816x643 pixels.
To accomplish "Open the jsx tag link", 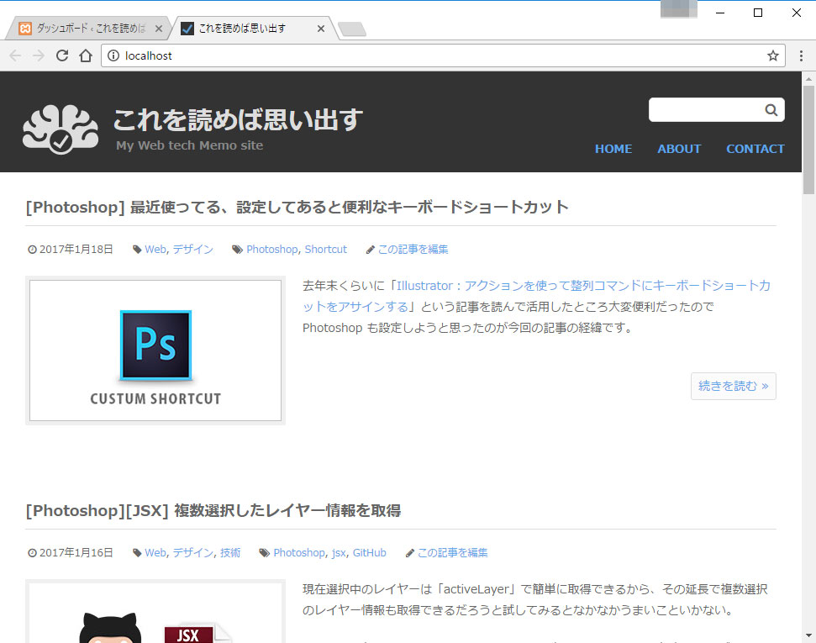I will point(339,553).
